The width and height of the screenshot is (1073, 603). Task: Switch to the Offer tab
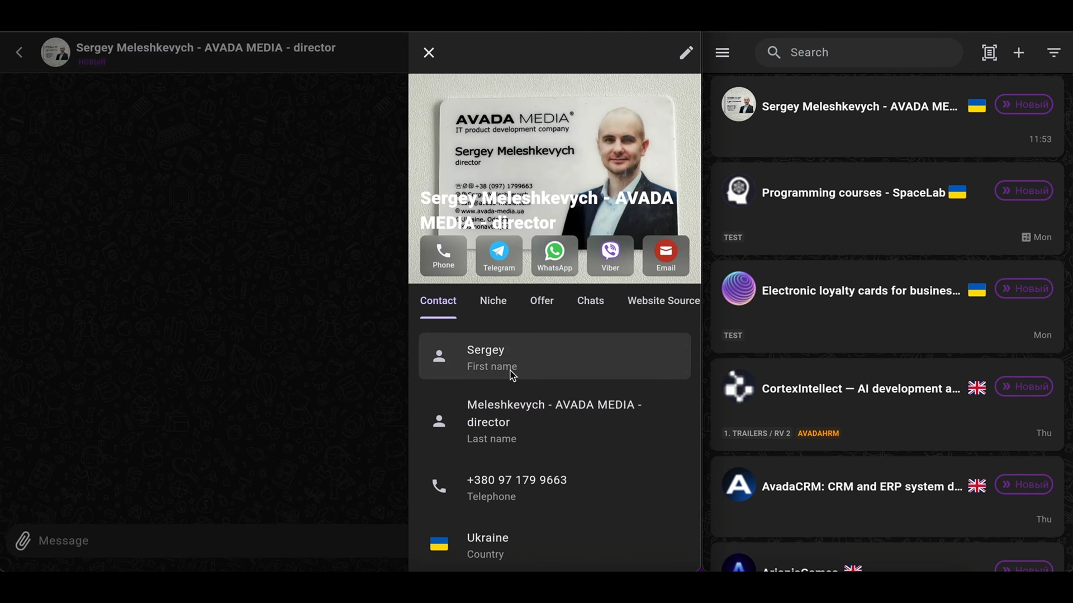(542, 301)
